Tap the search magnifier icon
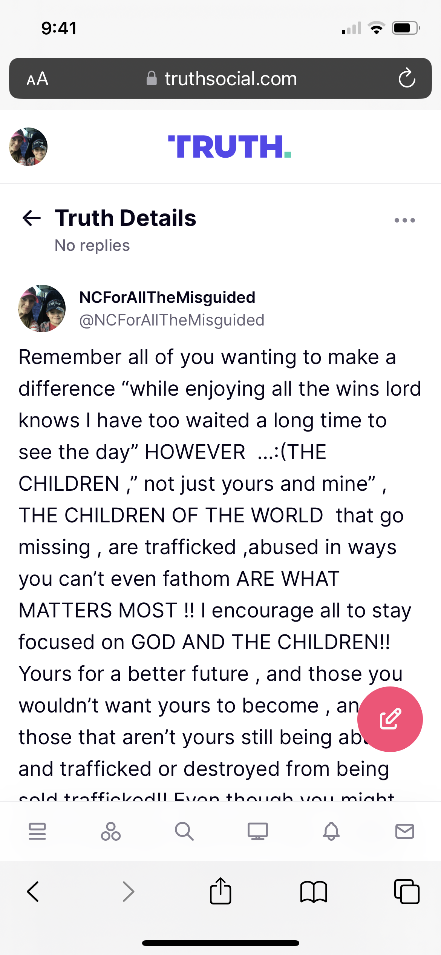 [184, 831]
